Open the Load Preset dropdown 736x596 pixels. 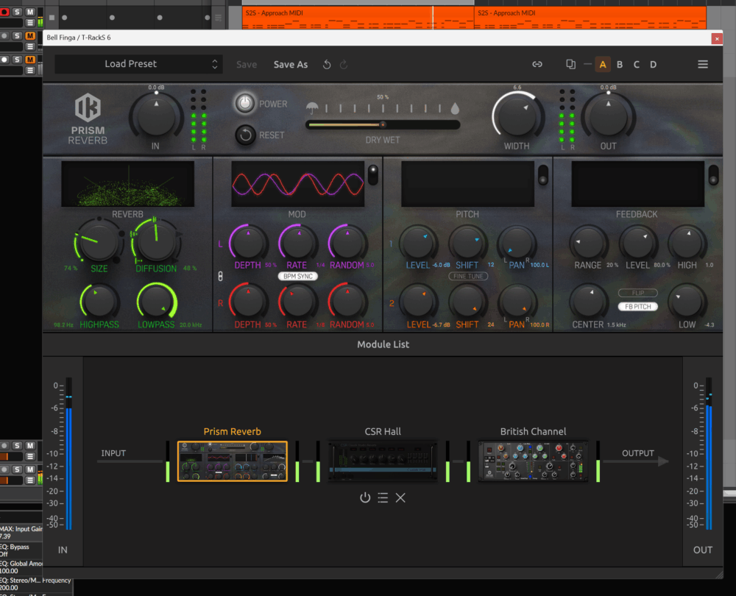point(138,64)
